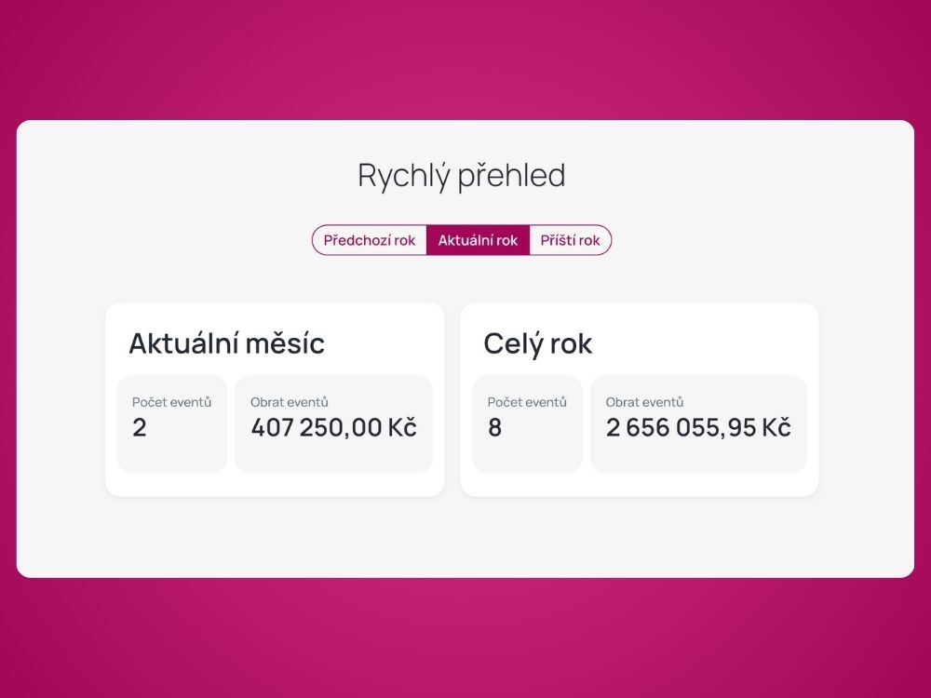Click Počet eventů label in monthly card
Screen dimensions: 931x698
tap(171, 402)
